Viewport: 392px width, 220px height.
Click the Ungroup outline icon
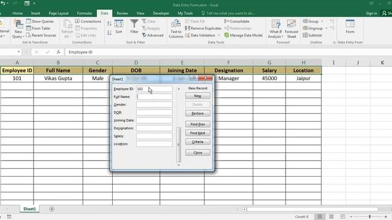pyautogui.click(x=305, y=28)
